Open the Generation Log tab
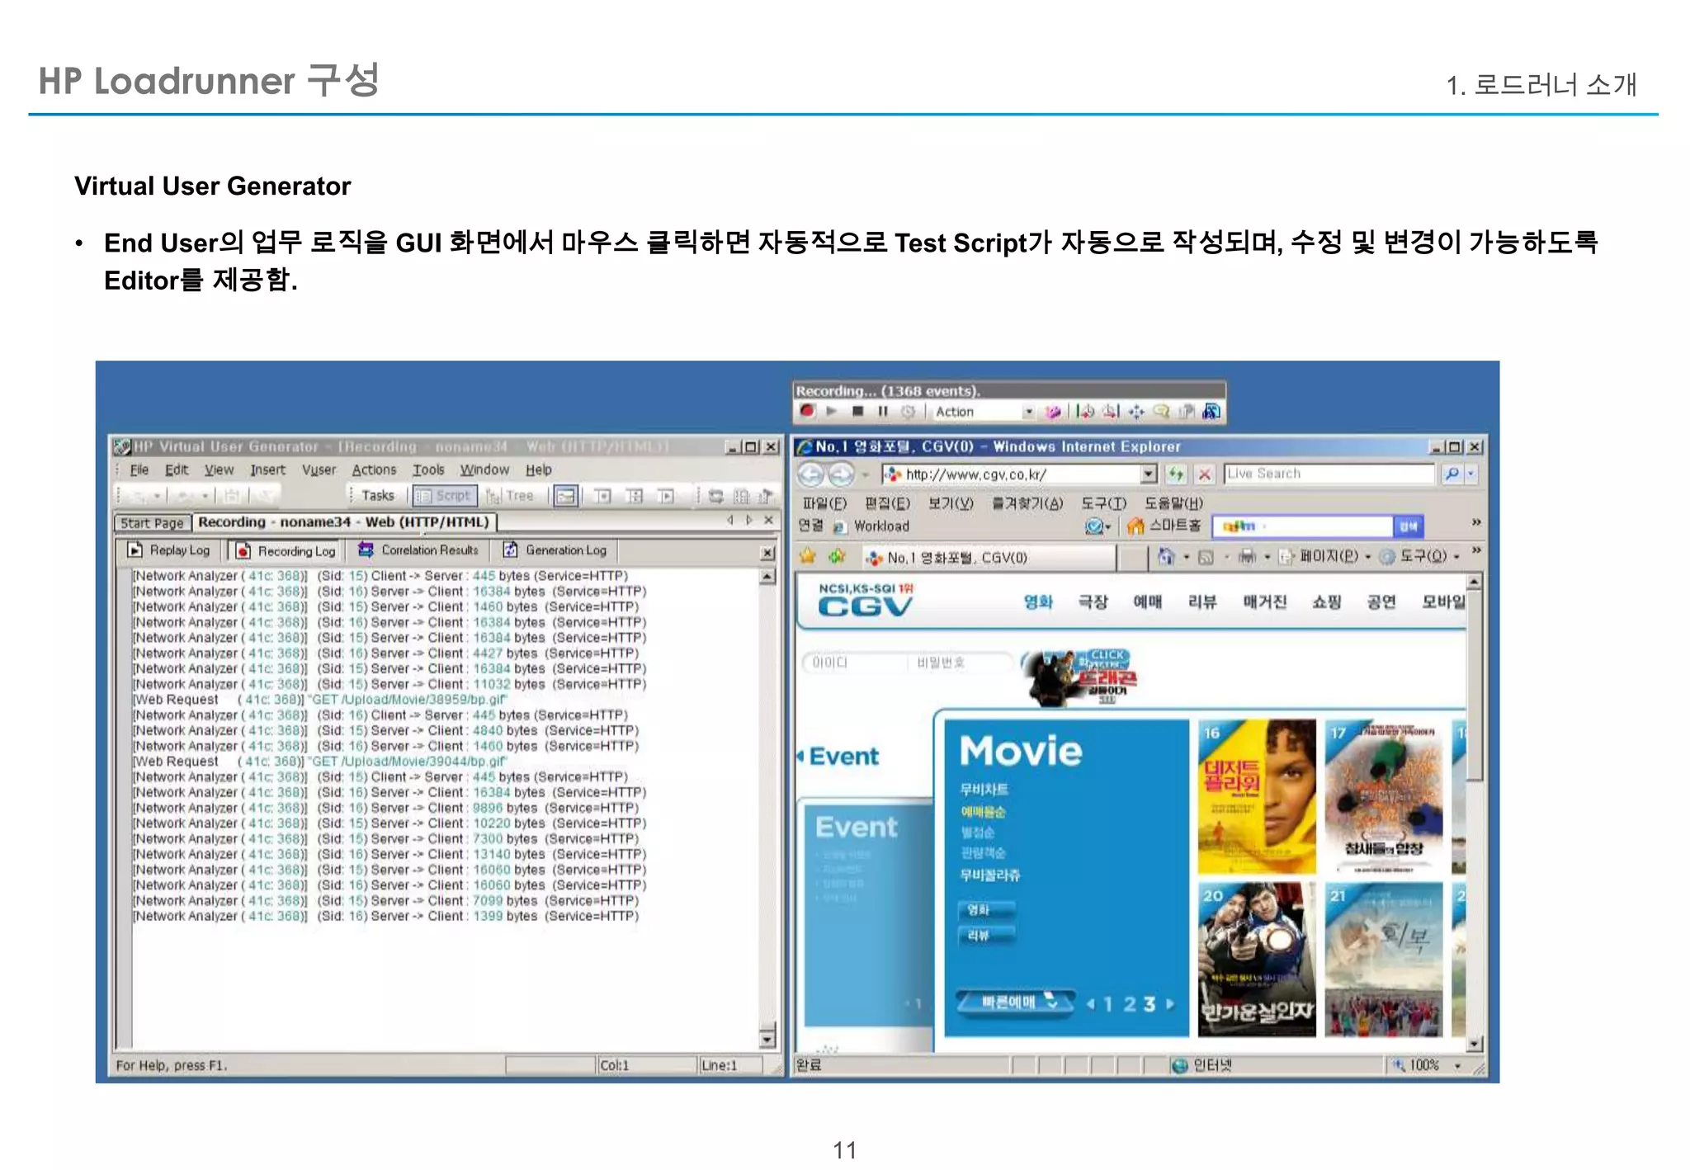1690x1170 pixels. tap(555, 550)
